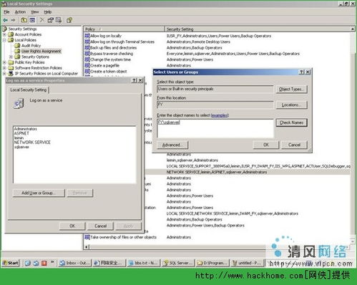Click the Check Names button

coord(291,122)
